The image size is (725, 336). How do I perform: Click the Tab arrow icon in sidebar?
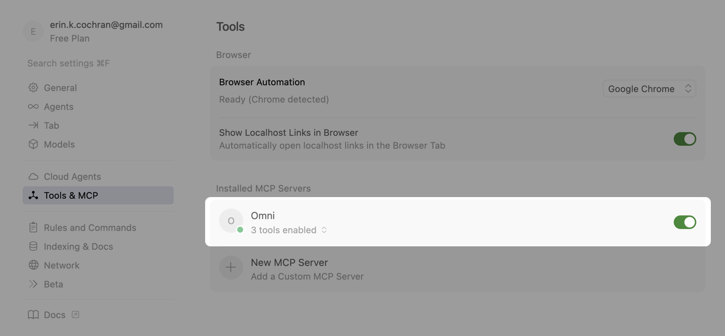(x=33, y=125)
